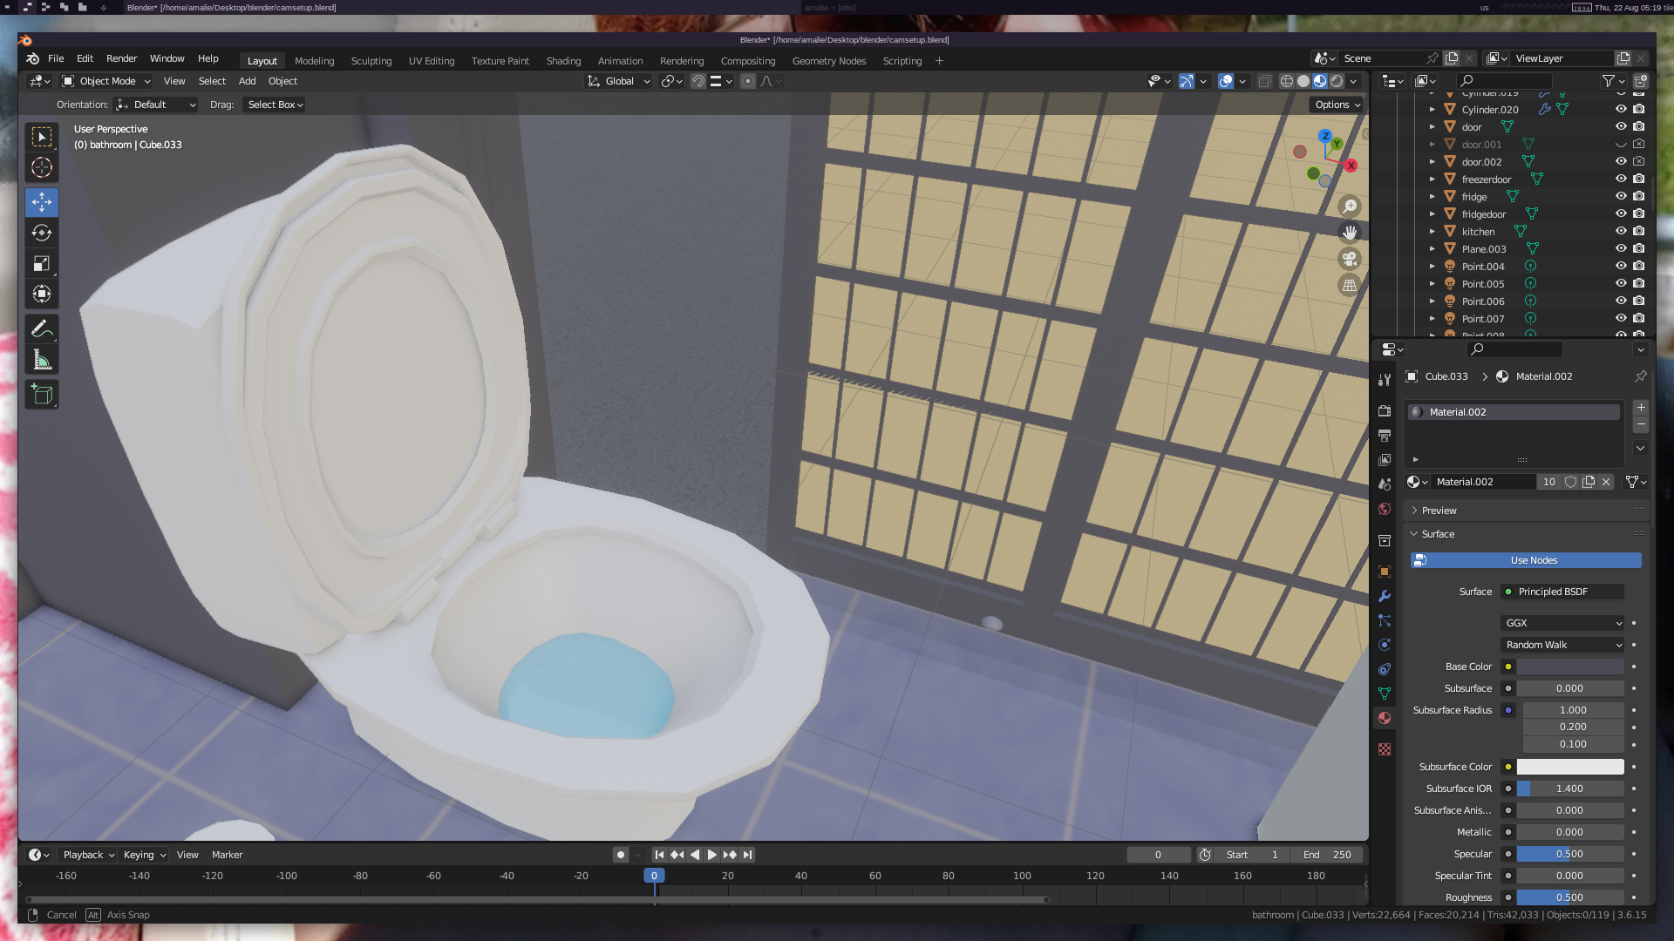Select the Cursor tool
The height and width of the screenshot is (941, 1674).
(x=42, y=167)
